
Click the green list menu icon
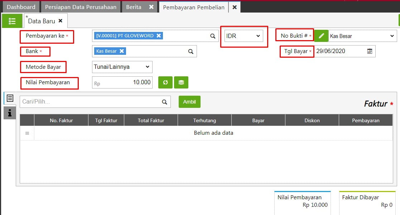click(x=12, y=21)
